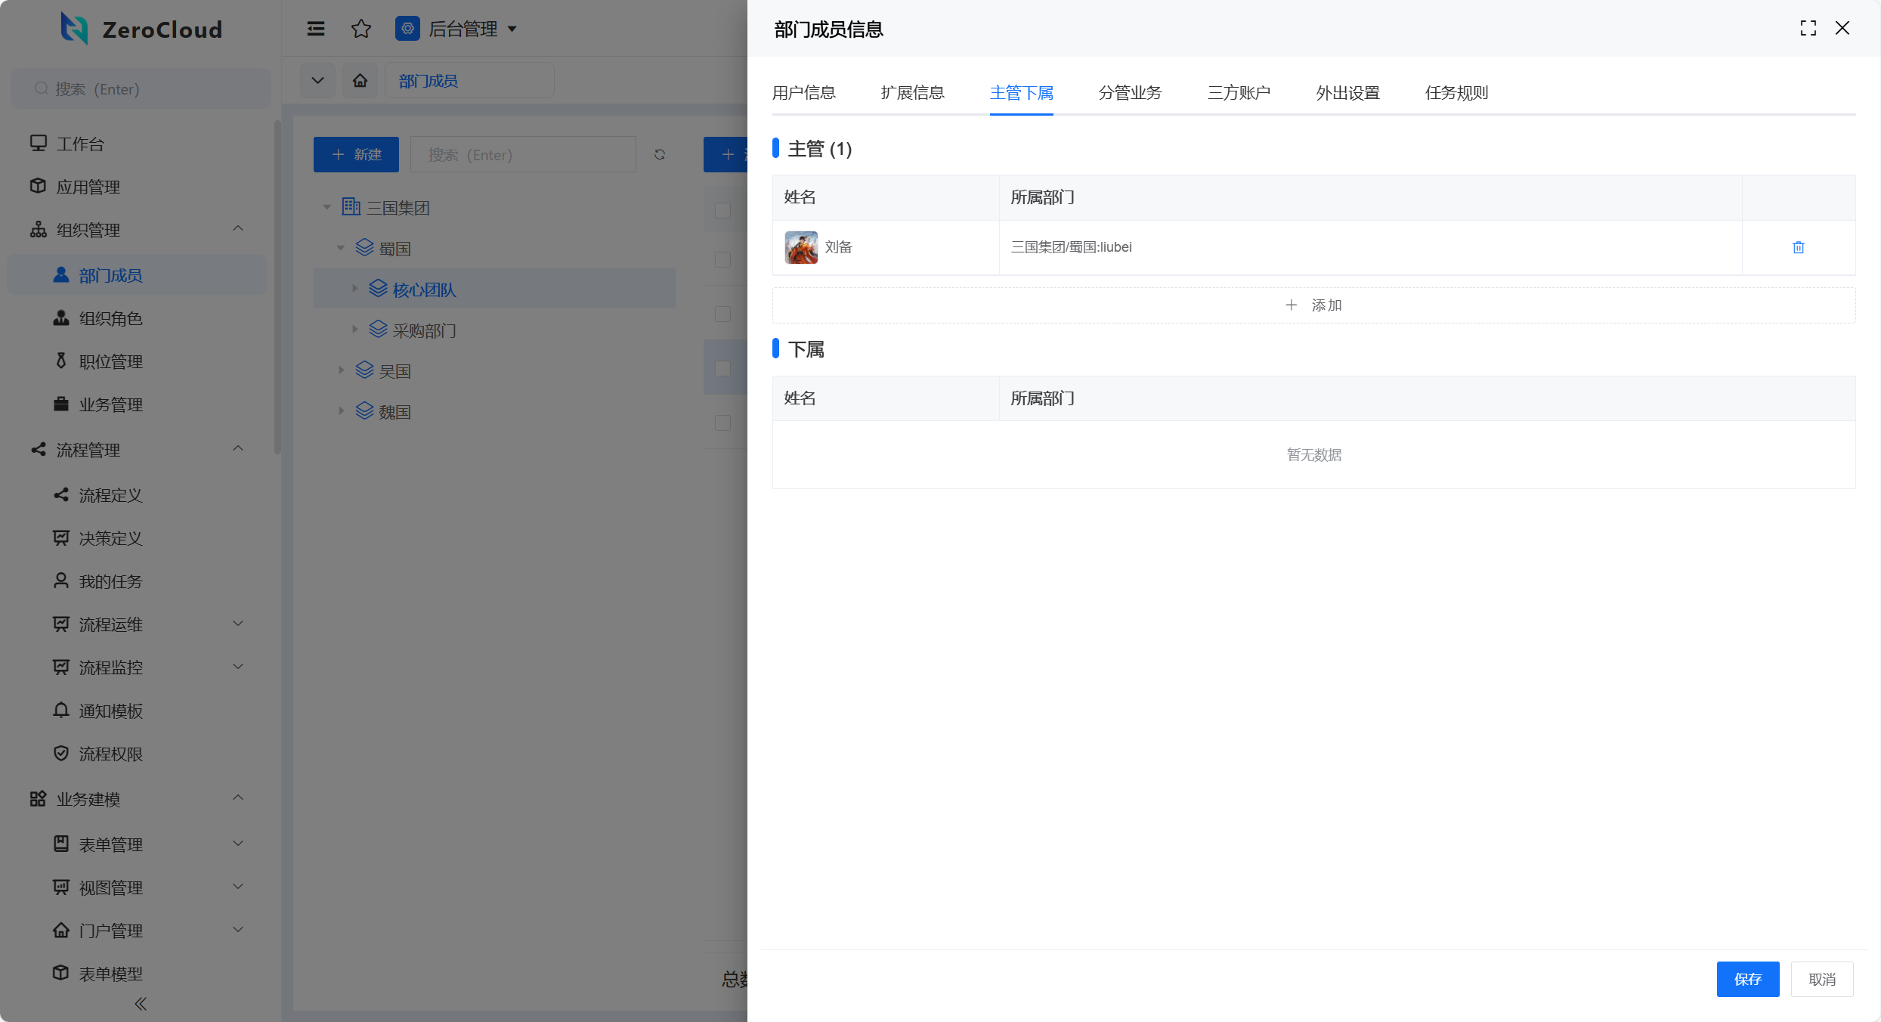The image size is (1881, 1022).
Task: Open the 用户信息 tab
Action: point(803,93)
